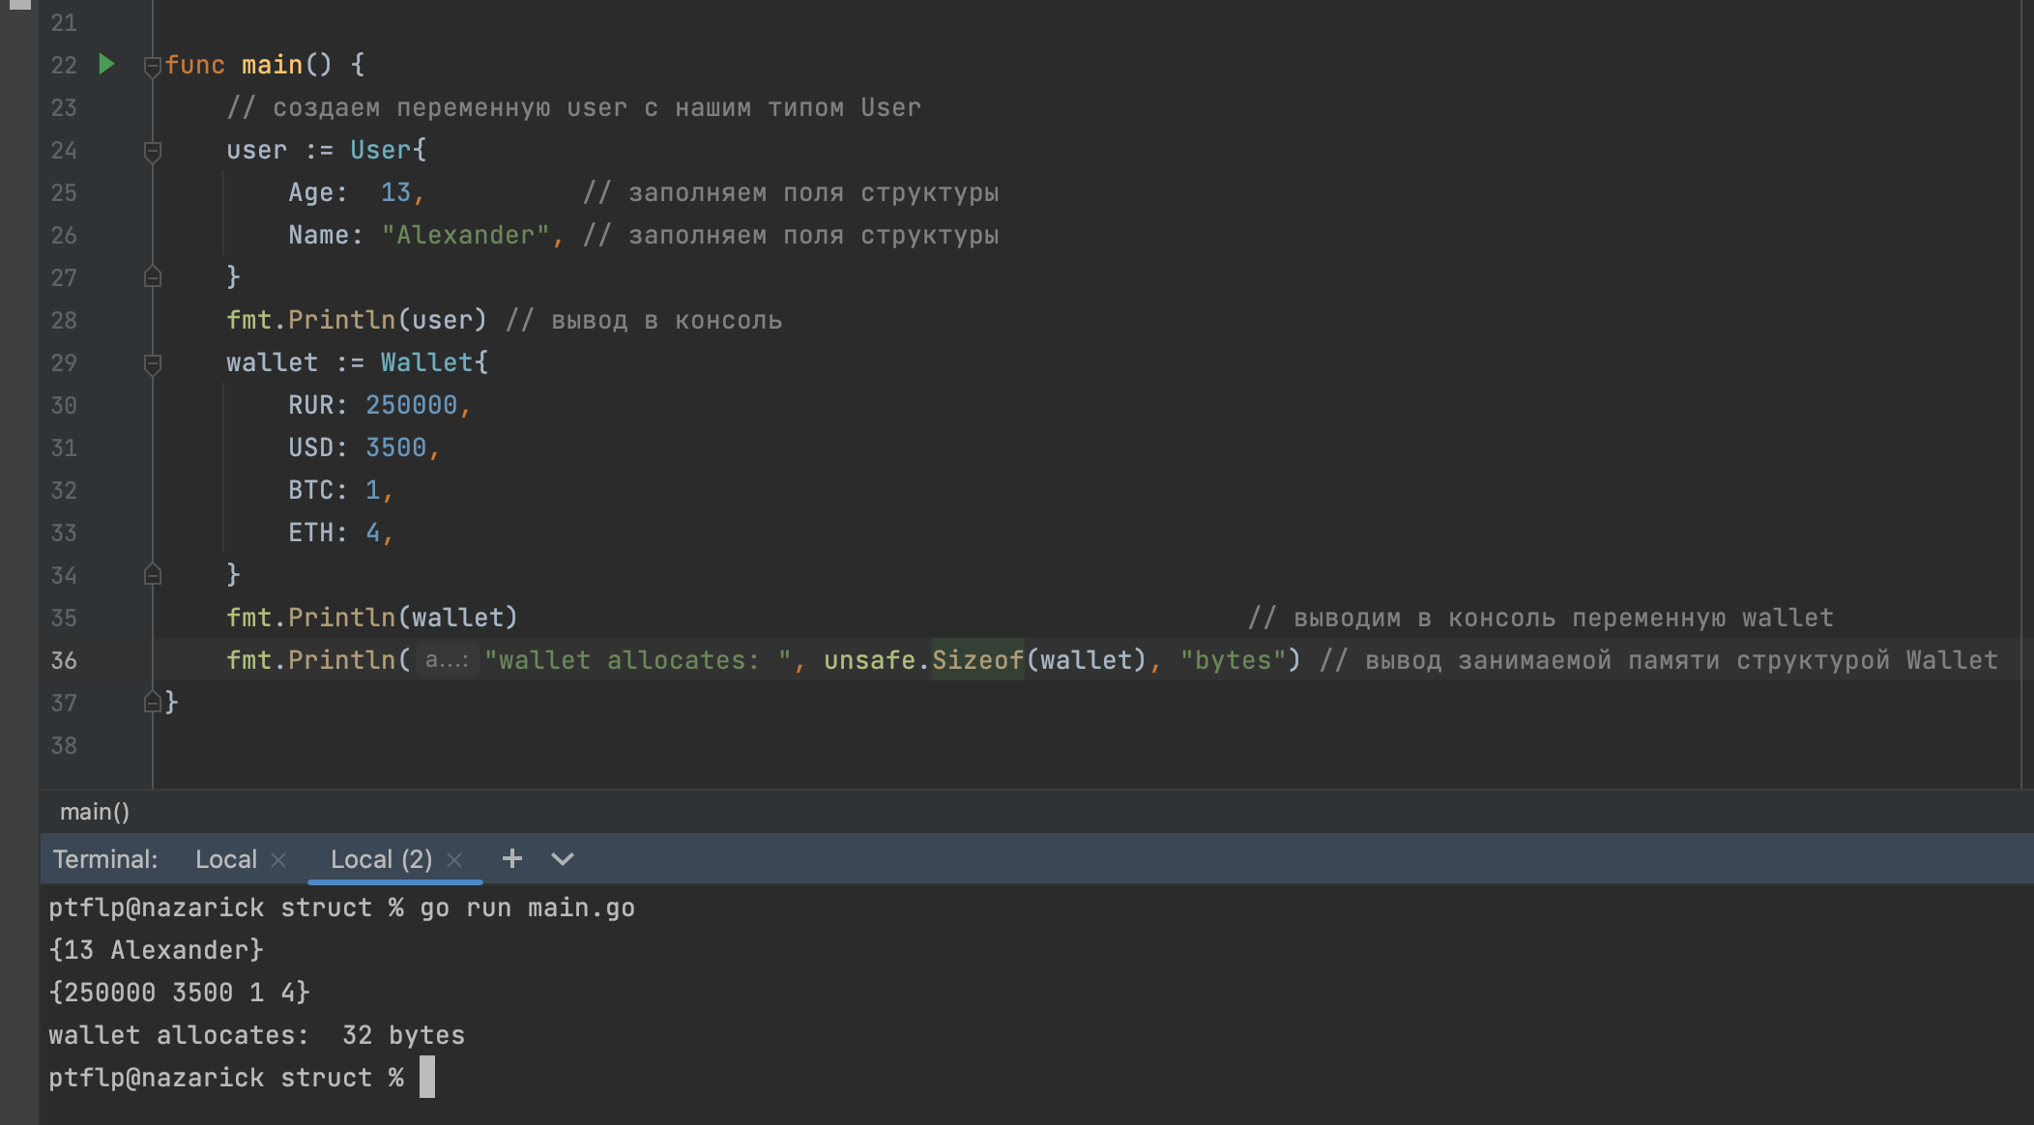2034x1125 pixels.
Task: Collapse func main fold marker on line 22
Action: tap(152, 66)
